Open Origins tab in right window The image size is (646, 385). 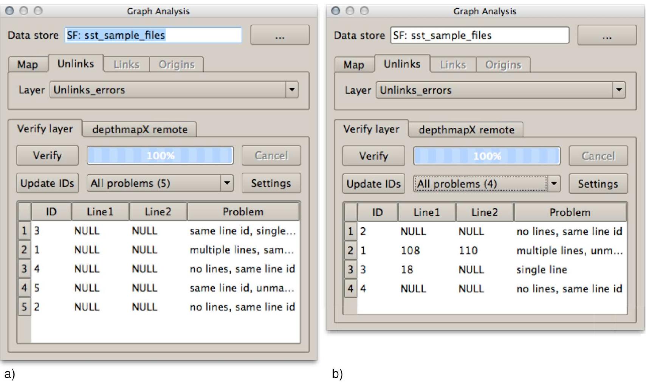(503, 65)
